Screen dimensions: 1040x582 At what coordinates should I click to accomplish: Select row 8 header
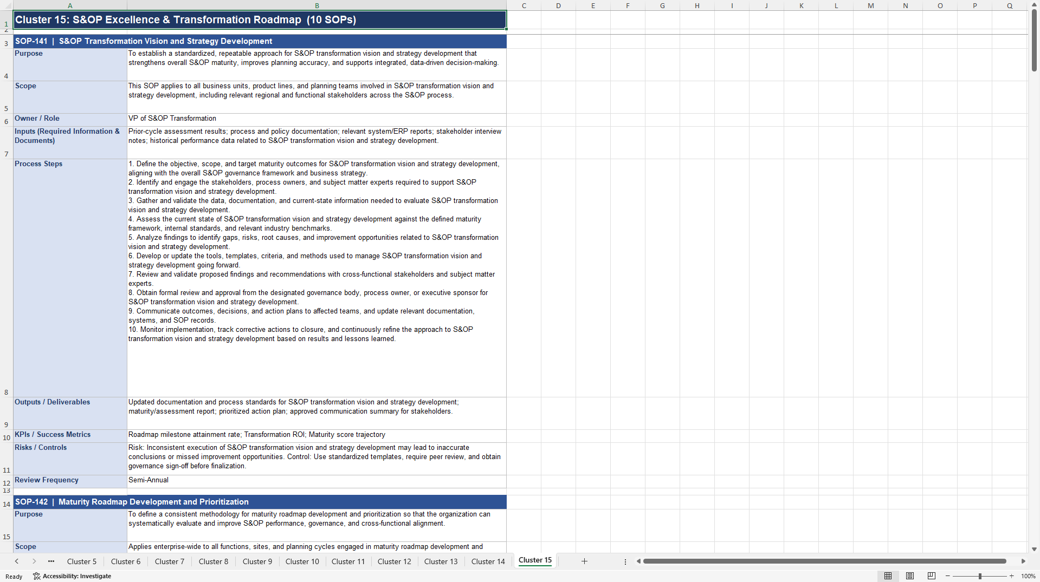coord(7,278)
